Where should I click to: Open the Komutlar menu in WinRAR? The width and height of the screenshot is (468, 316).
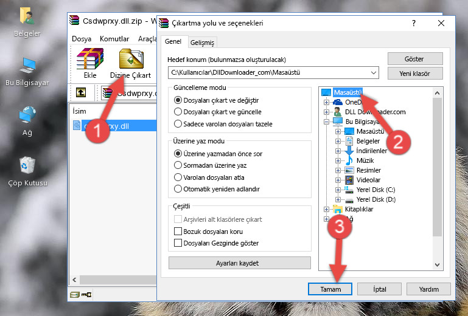pos(114,39)
